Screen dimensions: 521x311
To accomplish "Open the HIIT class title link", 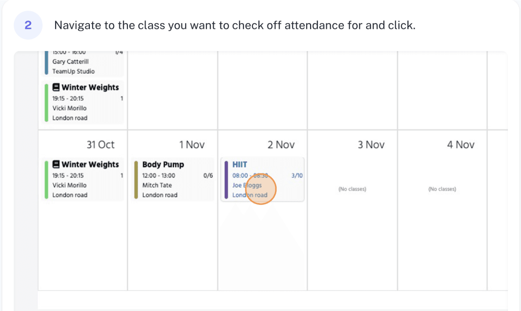I will coord(239,164).
